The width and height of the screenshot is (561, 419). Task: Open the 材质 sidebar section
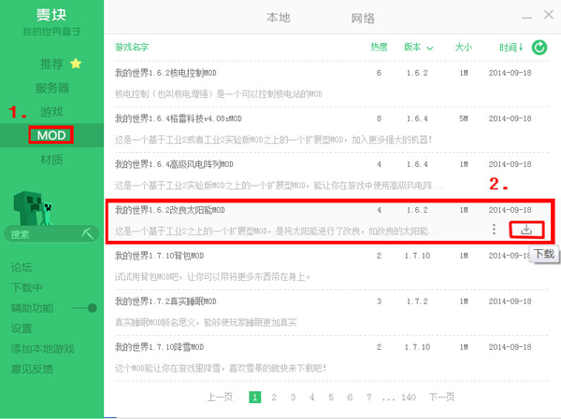tap(51, 160)
